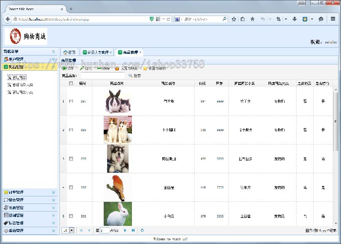This screenshot has height=244, width=341.
Task: Collapse the navigation menu with the « arrow
Action: click(54, 51)
